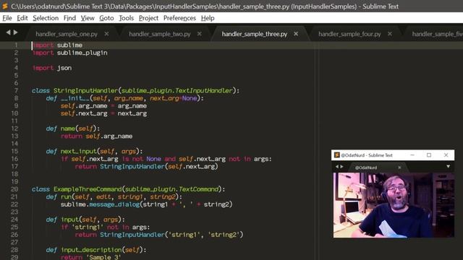463x260 pixels.
Task: Close the @OdatNurd tab in small window
Action: [399, 168]
